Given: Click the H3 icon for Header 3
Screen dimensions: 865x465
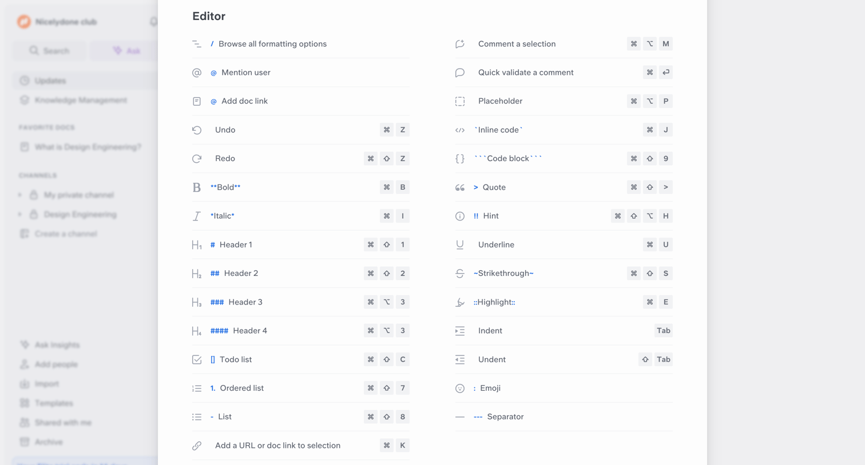Looking at the screenshot, I should click(197, 302).
